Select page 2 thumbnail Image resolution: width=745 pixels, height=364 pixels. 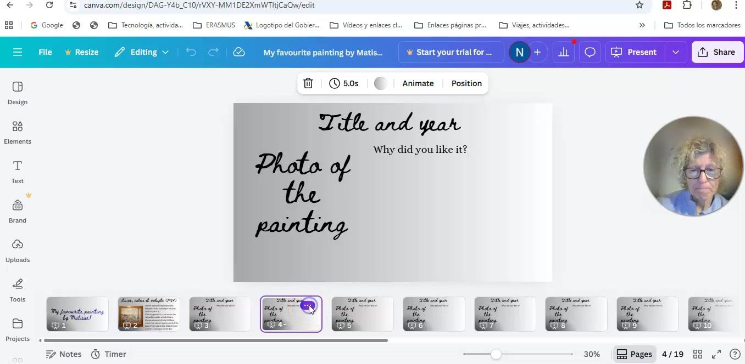(x=149, y=314)
